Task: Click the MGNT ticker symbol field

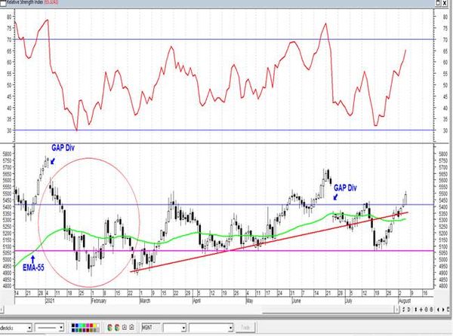Action: pos(151,328)
